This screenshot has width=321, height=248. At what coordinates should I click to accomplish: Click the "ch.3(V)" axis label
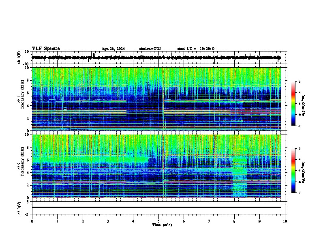(x=19, y=208)
